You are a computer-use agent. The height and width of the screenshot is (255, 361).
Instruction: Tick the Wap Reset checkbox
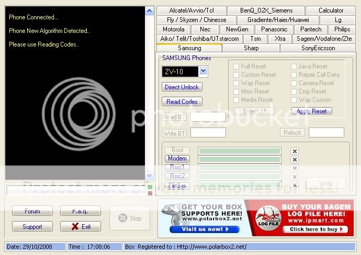pos(236,83)
